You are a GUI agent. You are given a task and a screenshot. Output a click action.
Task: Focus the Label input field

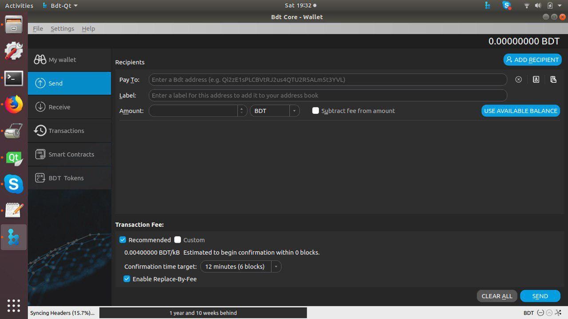coord(327,95)
